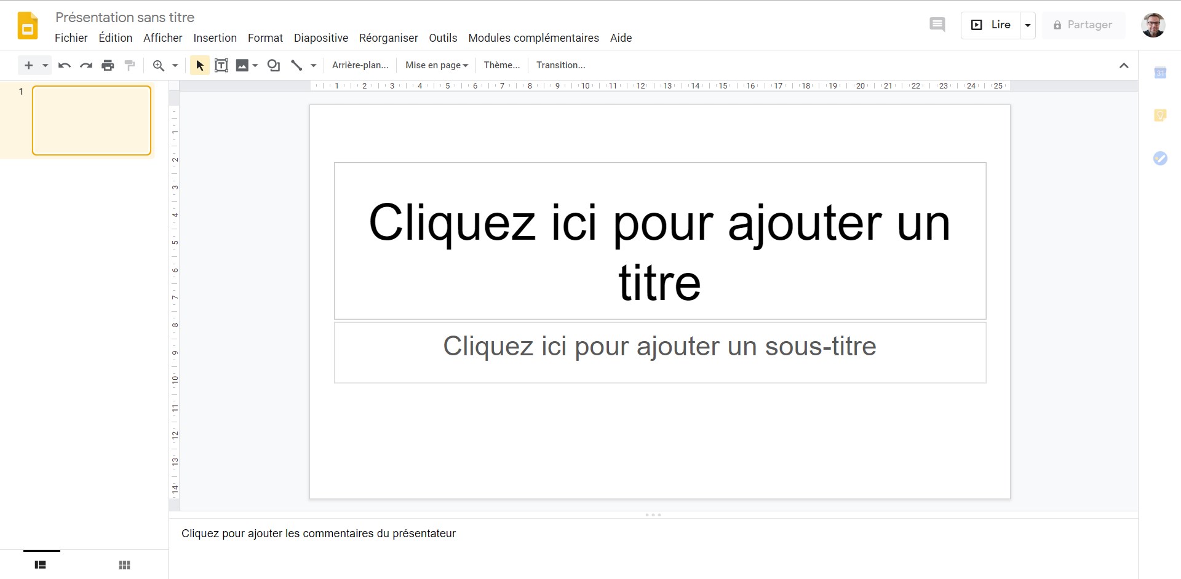1181x579 pixels.
Task: Open the Réorganiser menu
Action: click(389, 38)
